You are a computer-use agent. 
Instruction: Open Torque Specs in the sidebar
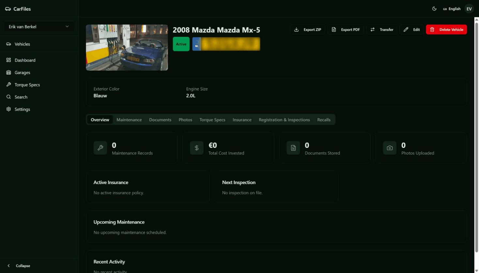pos(39,85)
